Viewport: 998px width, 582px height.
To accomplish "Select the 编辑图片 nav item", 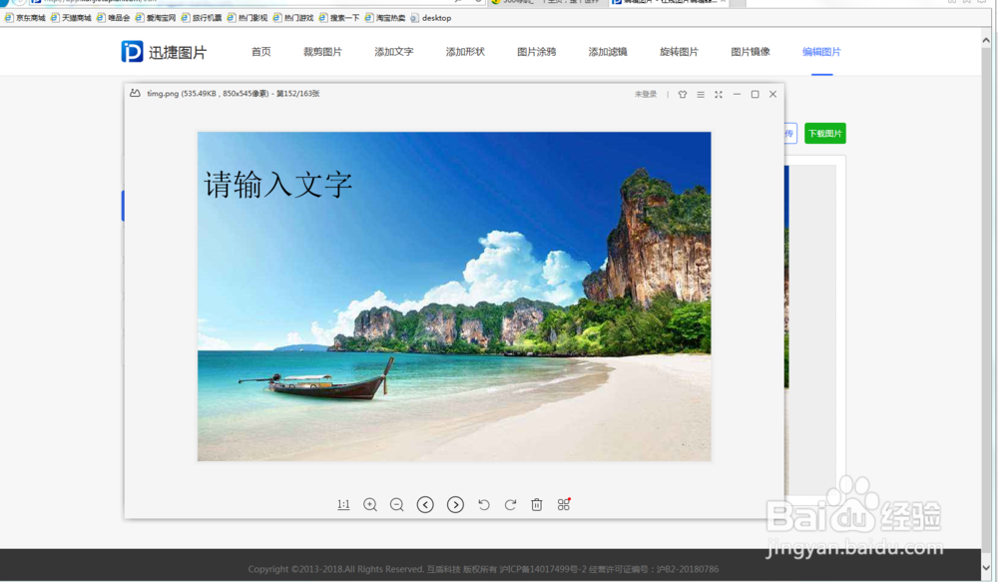I will point(821,52).
